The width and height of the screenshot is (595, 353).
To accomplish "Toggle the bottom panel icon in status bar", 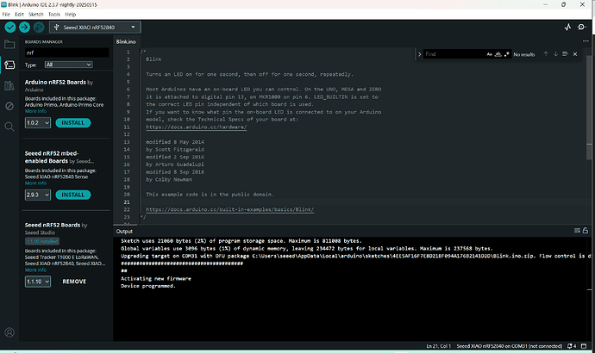I will point(584,346).
